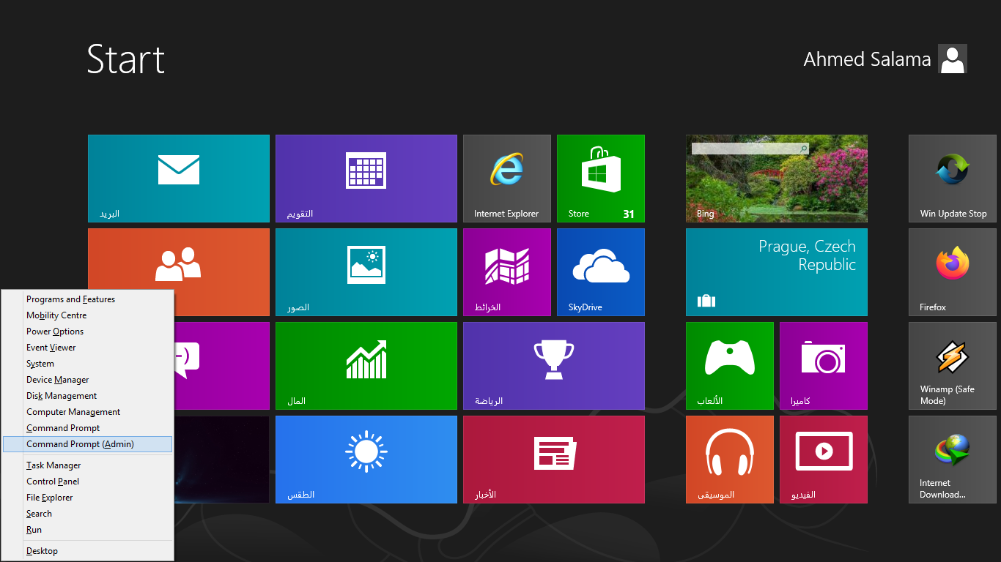The height and width of the screenshot is (562, 1001).
Task: Open the SkyDrive cloud tile
Action: tap(601, 272)
